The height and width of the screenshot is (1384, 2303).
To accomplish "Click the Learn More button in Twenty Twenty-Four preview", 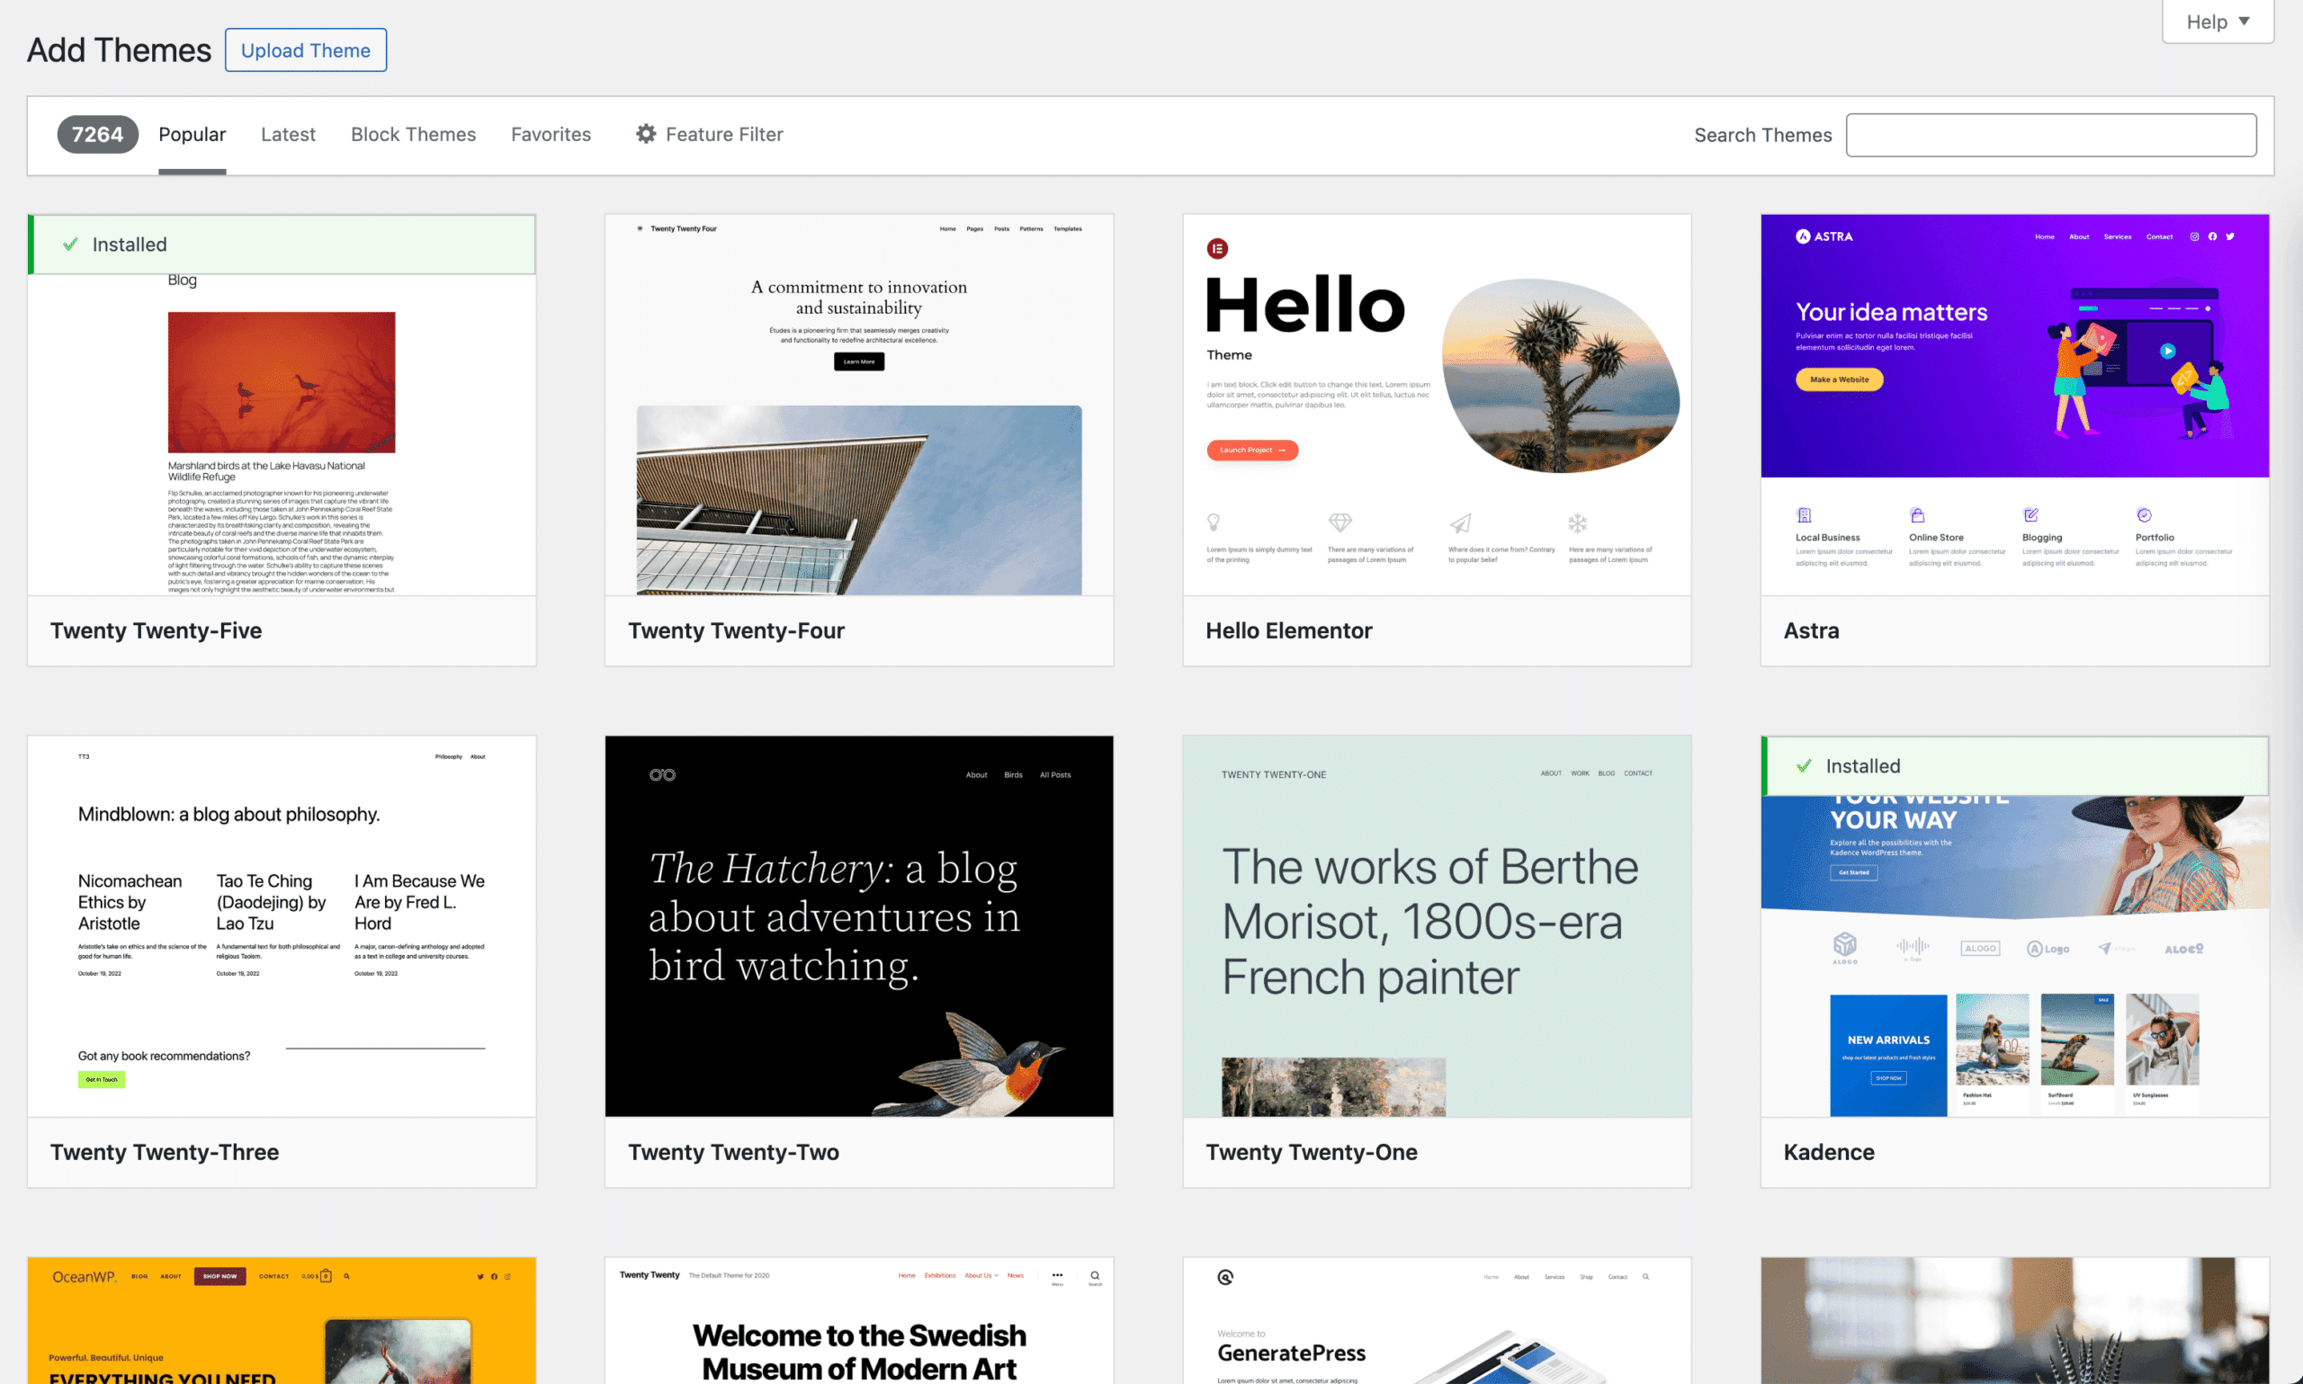I will (x=859, y=362).
